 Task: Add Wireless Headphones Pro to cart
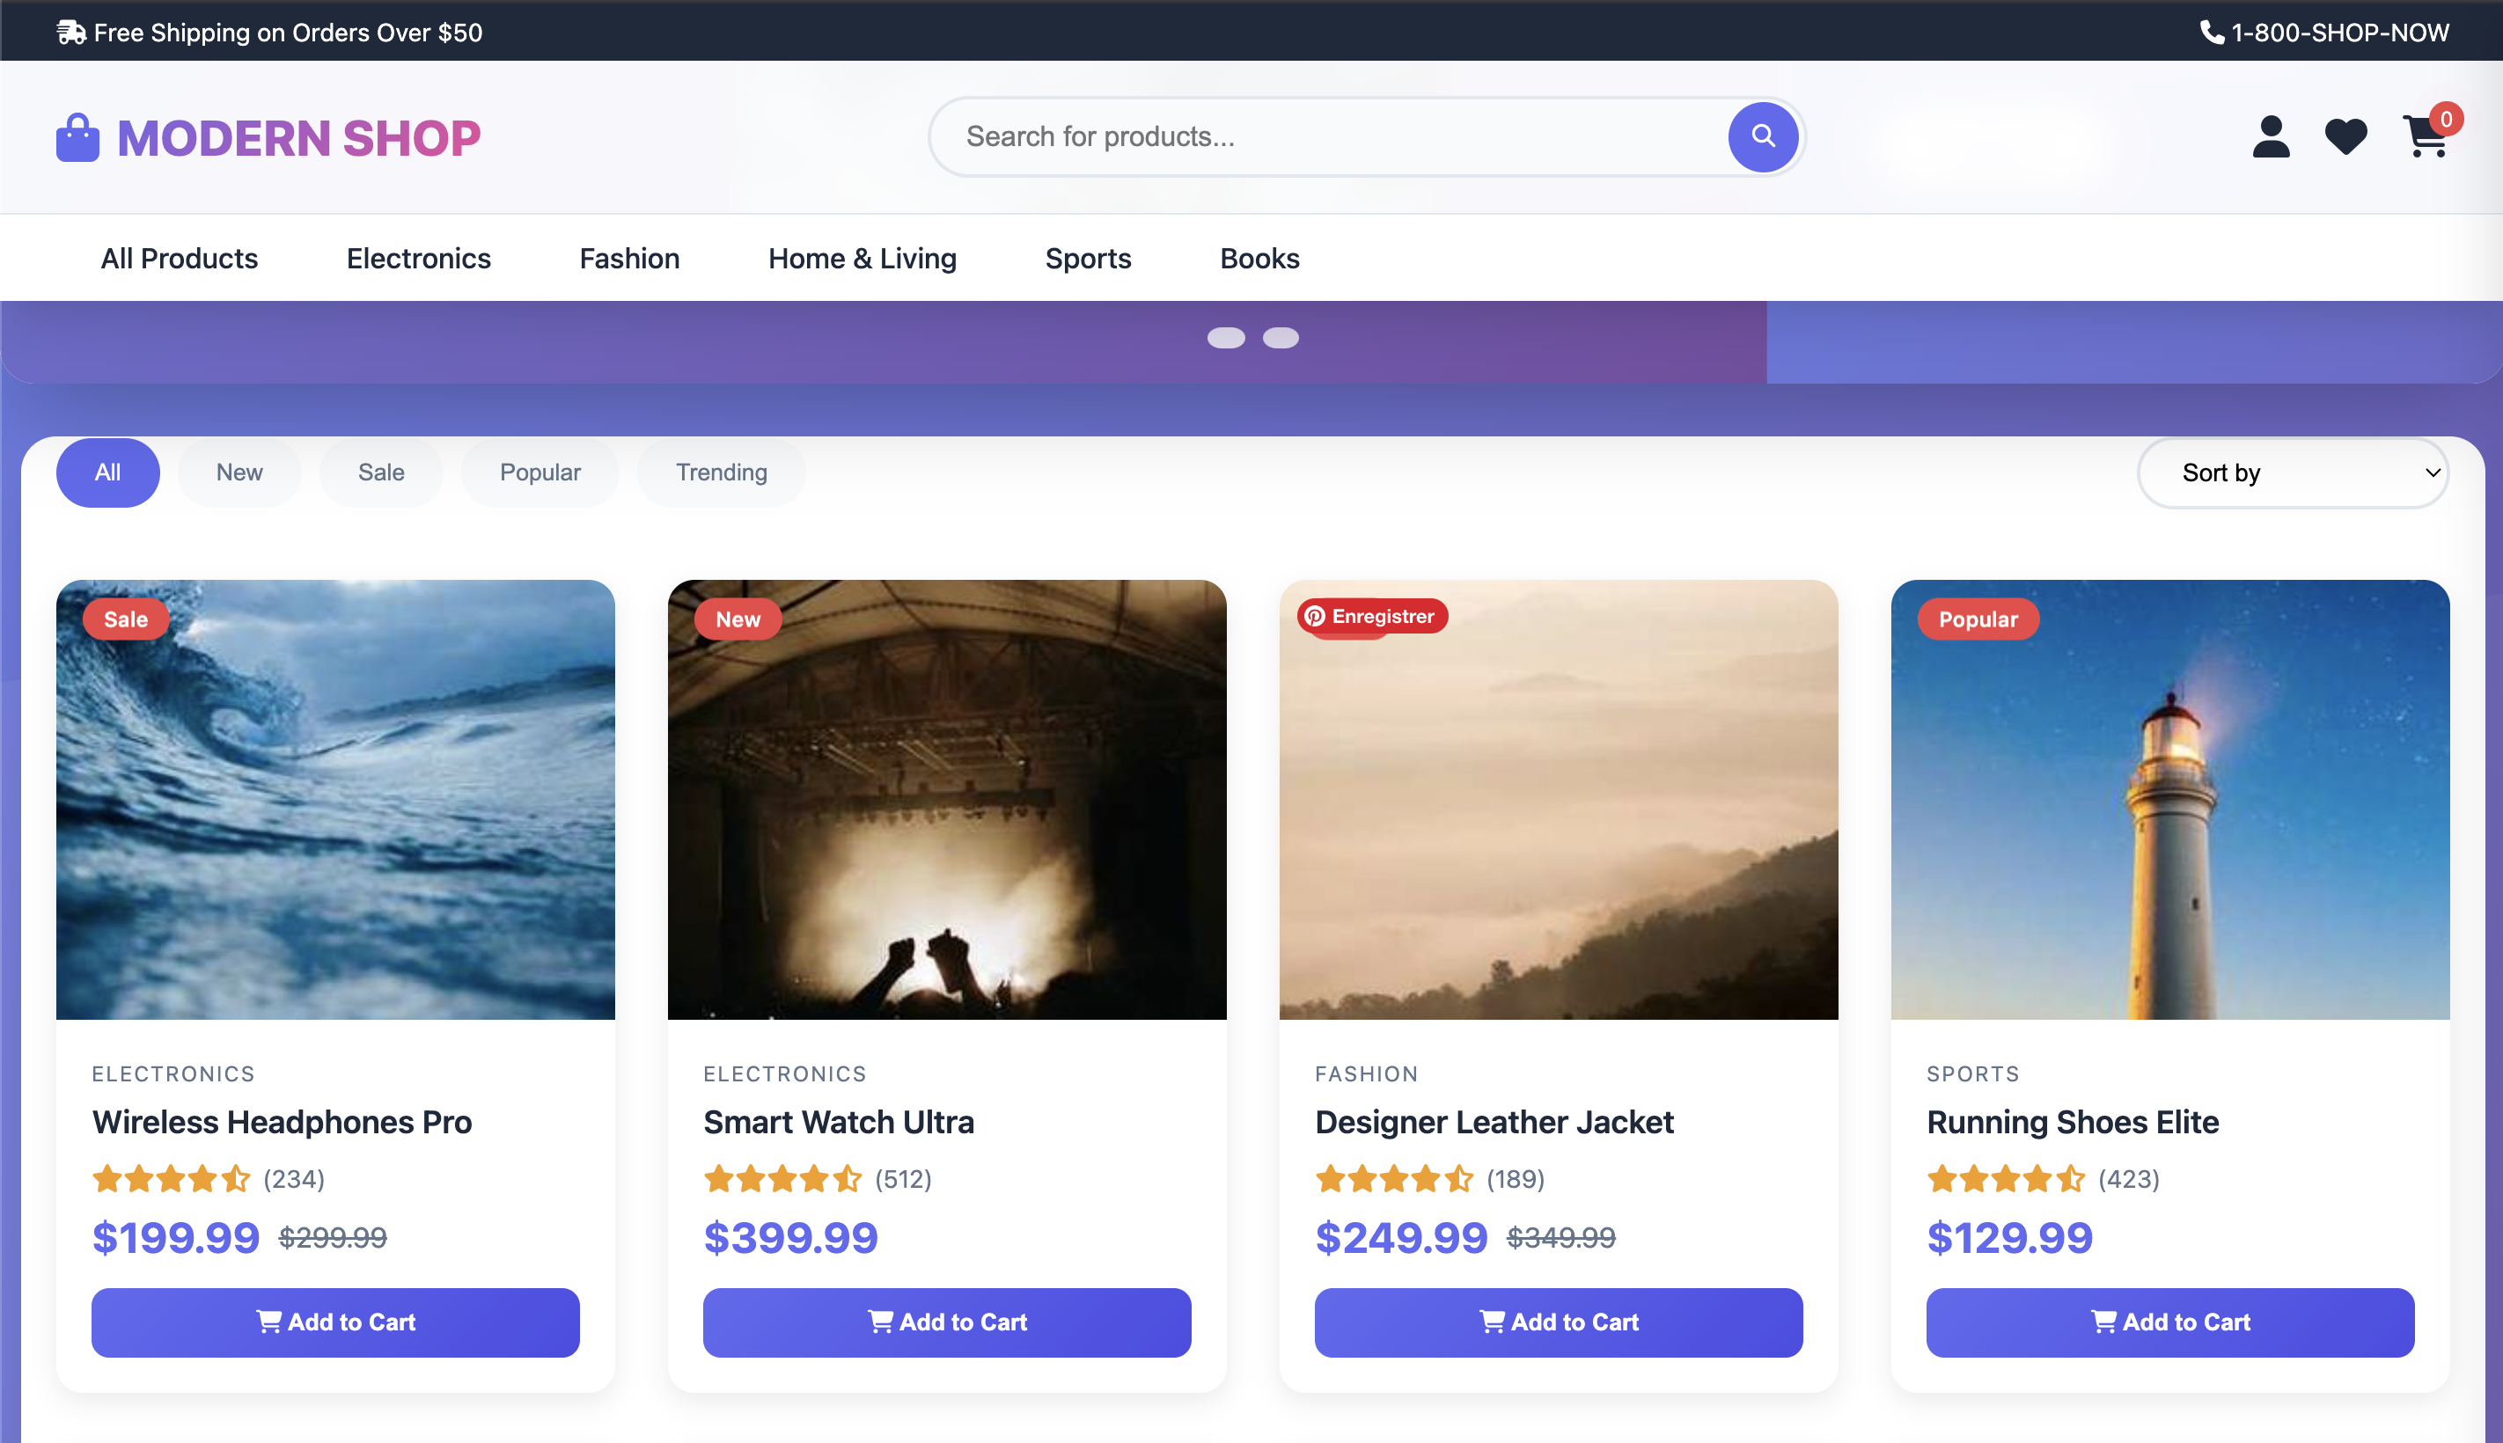[335, 1322]
